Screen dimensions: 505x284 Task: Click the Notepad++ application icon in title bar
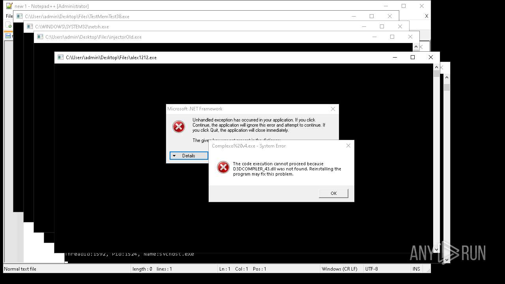pos(9,6)
